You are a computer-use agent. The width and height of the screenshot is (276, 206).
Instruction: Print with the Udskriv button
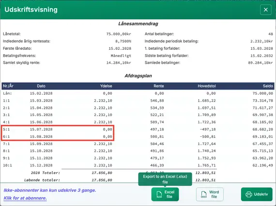[x=257, y=194]
